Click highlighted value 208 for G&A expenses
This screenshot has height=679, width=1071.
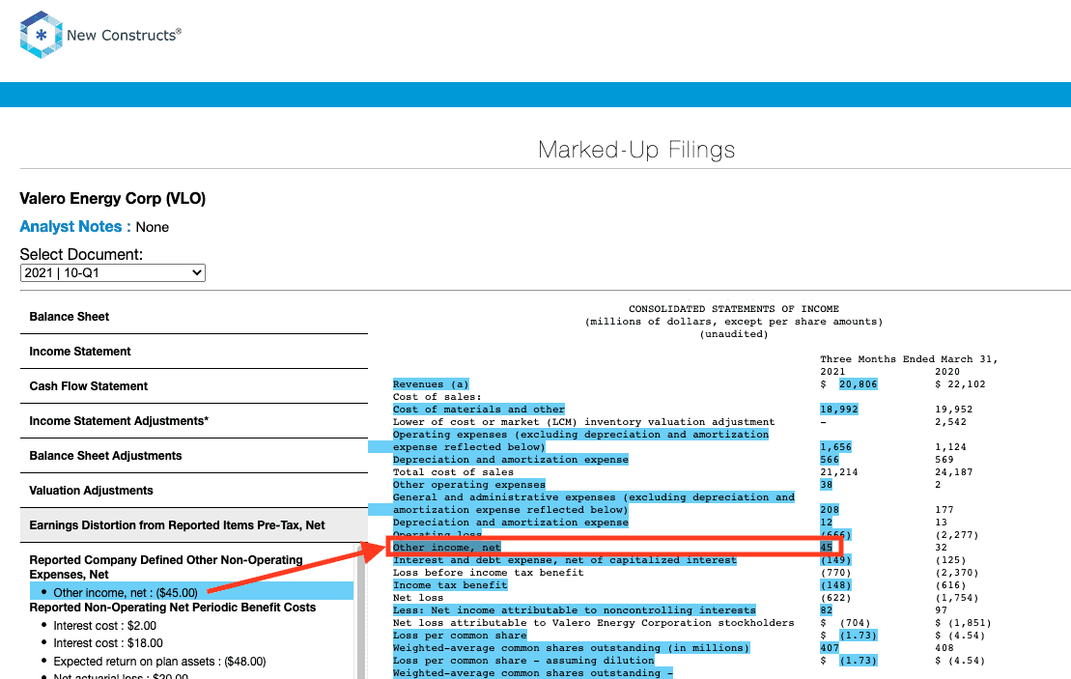pyautogui.click(x=830, y=510)
